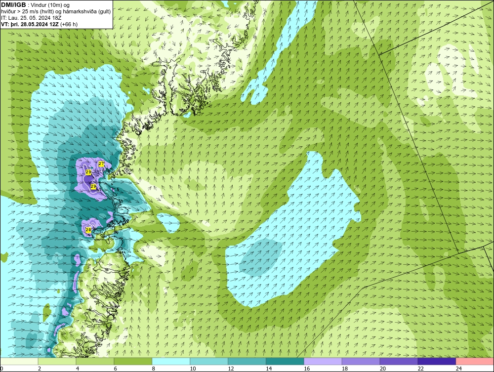This screenshot has width=494, height=372.
Task: Click the legend scale number 6
Action: (x=115, y=369)
